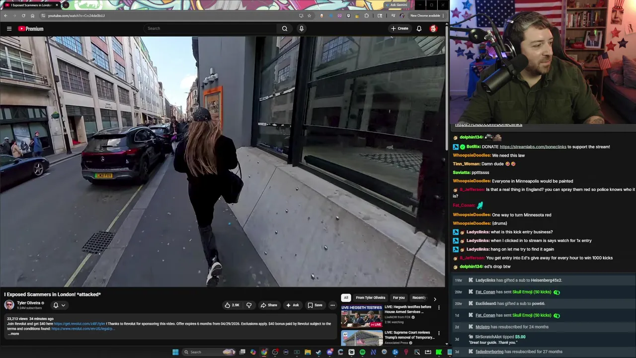636x358 pixels.
Task: Open Chrome from the taskbar
Action: click(264, 352)
